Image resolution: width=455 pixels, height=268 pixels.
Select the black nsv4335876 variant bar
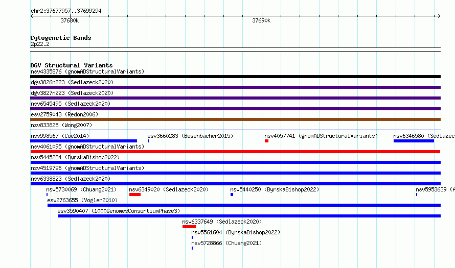click(x=235, y=77)
